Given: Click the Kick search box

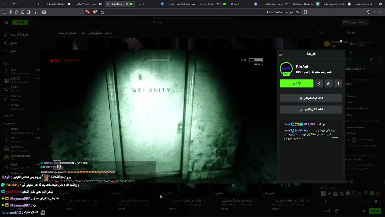Looking at the screenshot, I should coord(192,22).
